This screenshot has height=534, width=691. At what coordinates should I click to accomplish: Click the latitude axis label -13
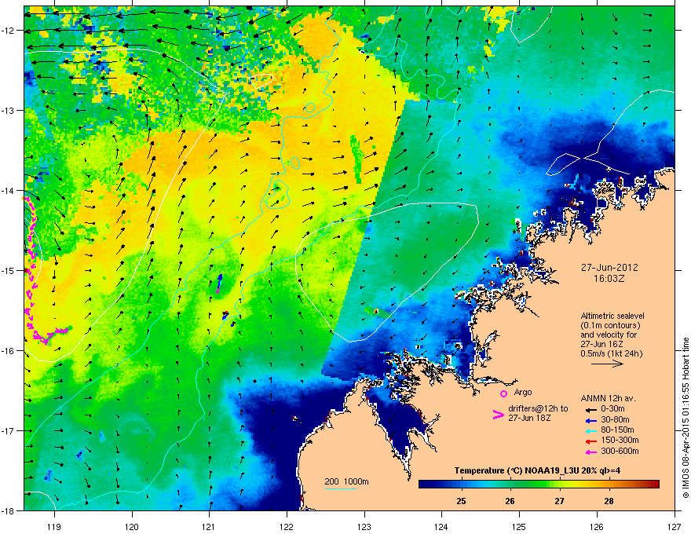(x=8, y=110)
